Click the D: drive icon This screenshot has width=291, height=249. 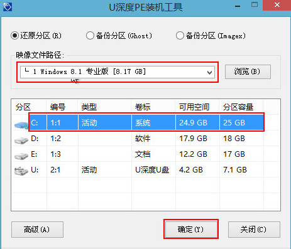coord(21,140)
